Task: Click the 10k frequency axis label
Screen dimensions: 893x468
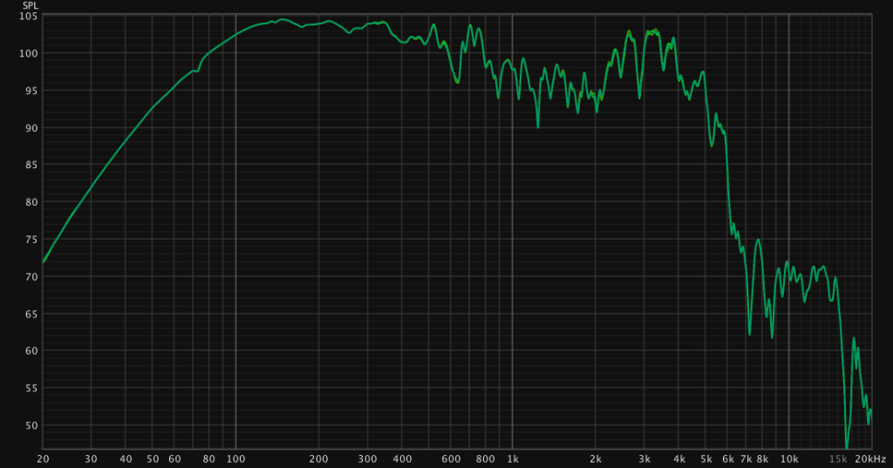Action: click(x=789, y=458)
